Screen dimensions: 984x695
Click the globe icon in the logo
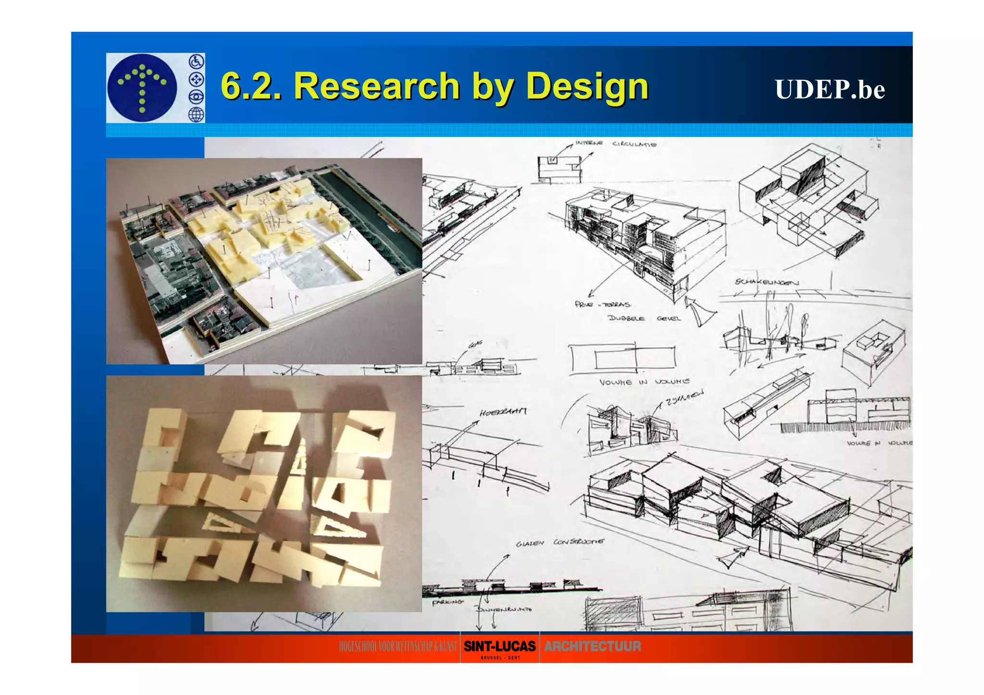pos(197,115)
